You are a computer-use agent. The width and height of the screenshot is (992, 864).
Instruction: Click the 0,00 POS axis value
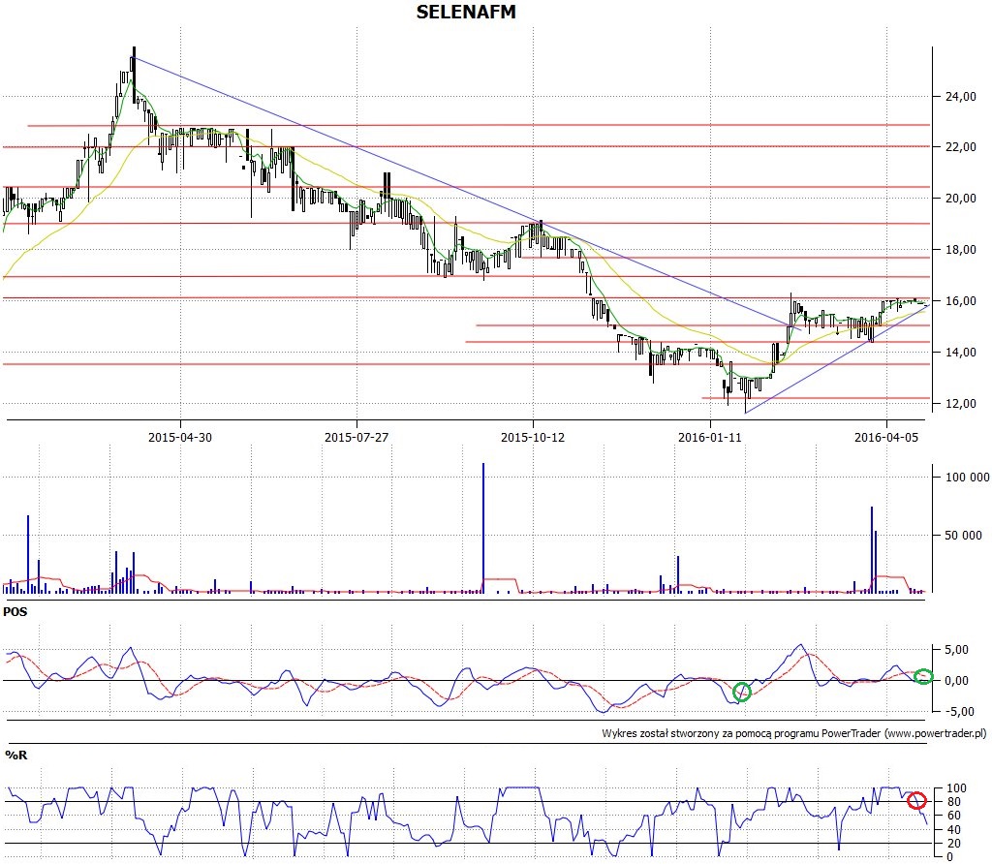click(x=956, y=681)
